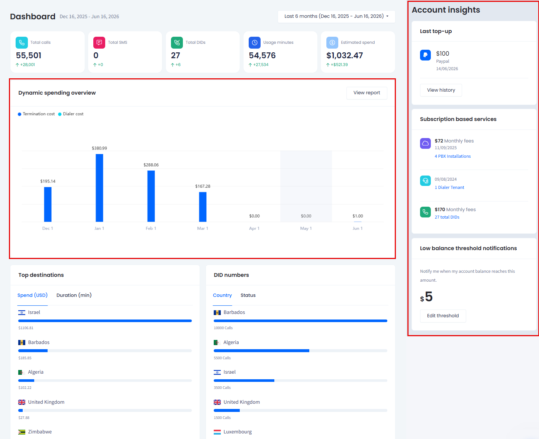Click the up arrow under Estimated spend
Viewport: 539px width, 439px height.
click(x=328, y=65)
